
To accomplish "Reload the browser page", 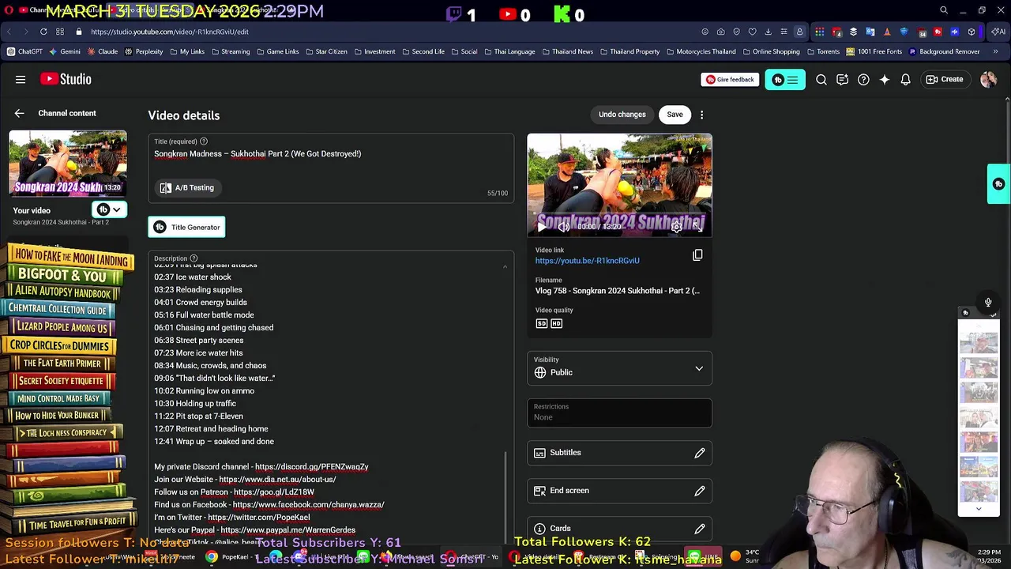I will coord(43,32).
